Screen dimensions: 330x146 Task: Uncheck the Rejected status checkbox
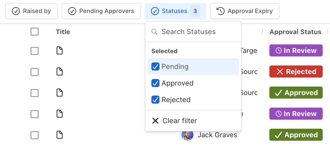click(x=155, y=100)
